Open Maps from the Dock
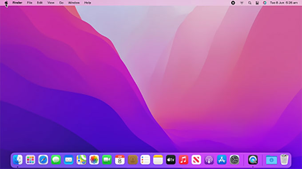 (81, 160)
